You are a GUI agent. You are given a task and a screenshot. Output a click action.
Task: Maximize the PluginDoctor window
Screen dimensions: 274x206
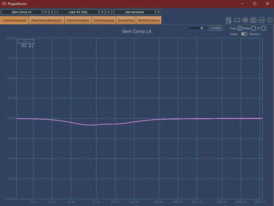(255, 4)
